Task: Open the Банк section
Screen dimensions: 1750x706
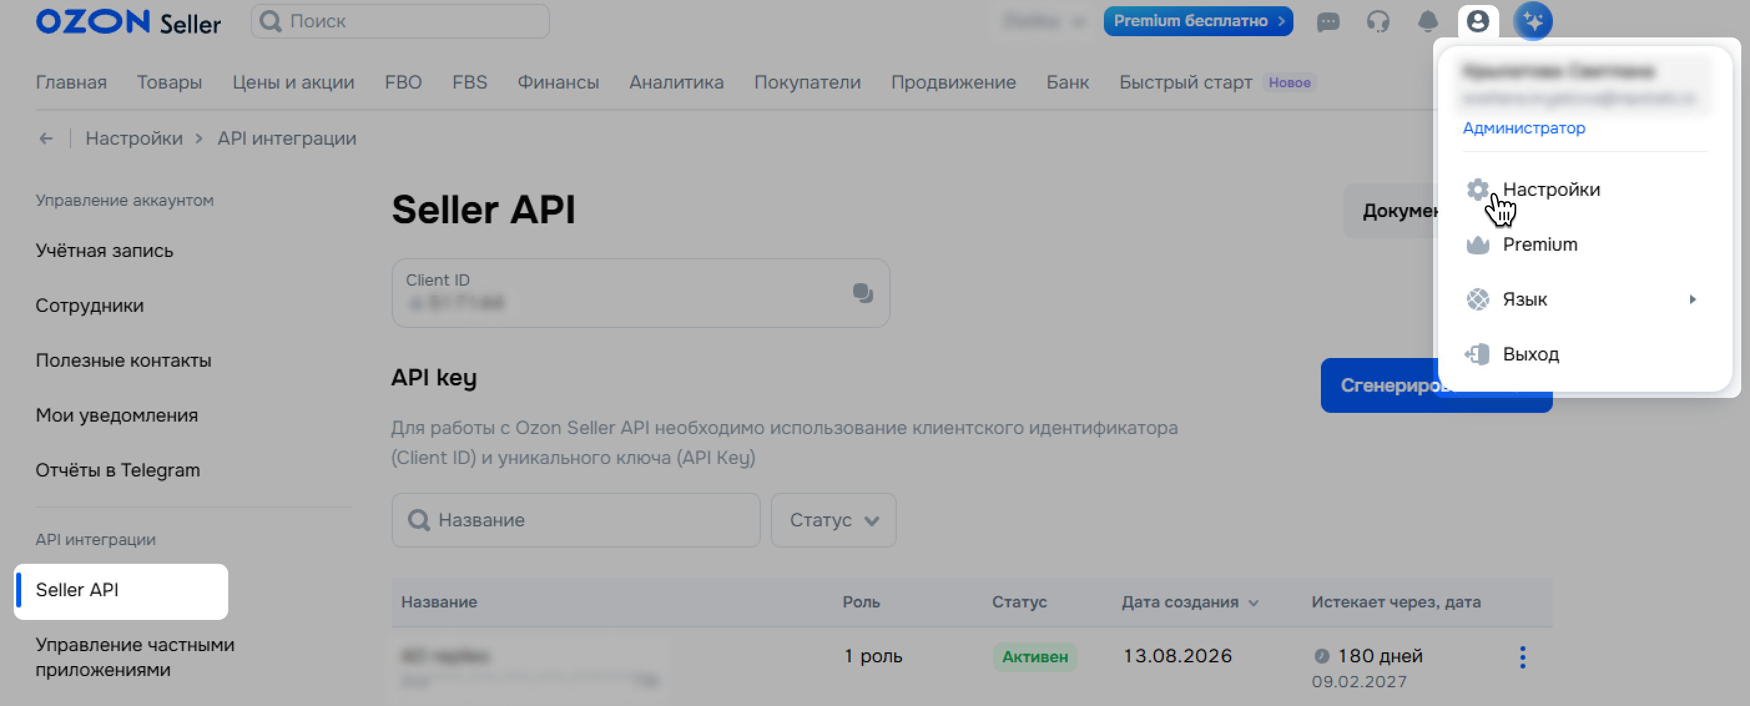Action: pos(1068,82)
